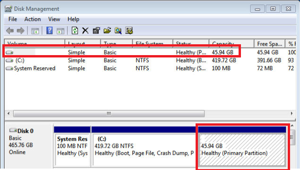Select the Disk 0 label panel
Image resolution: width=300 pixels, height=170 pixels.
coord(29,146)
